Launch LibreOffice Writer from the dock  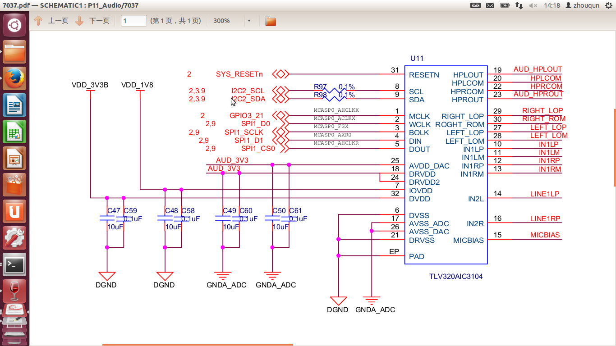14,105
